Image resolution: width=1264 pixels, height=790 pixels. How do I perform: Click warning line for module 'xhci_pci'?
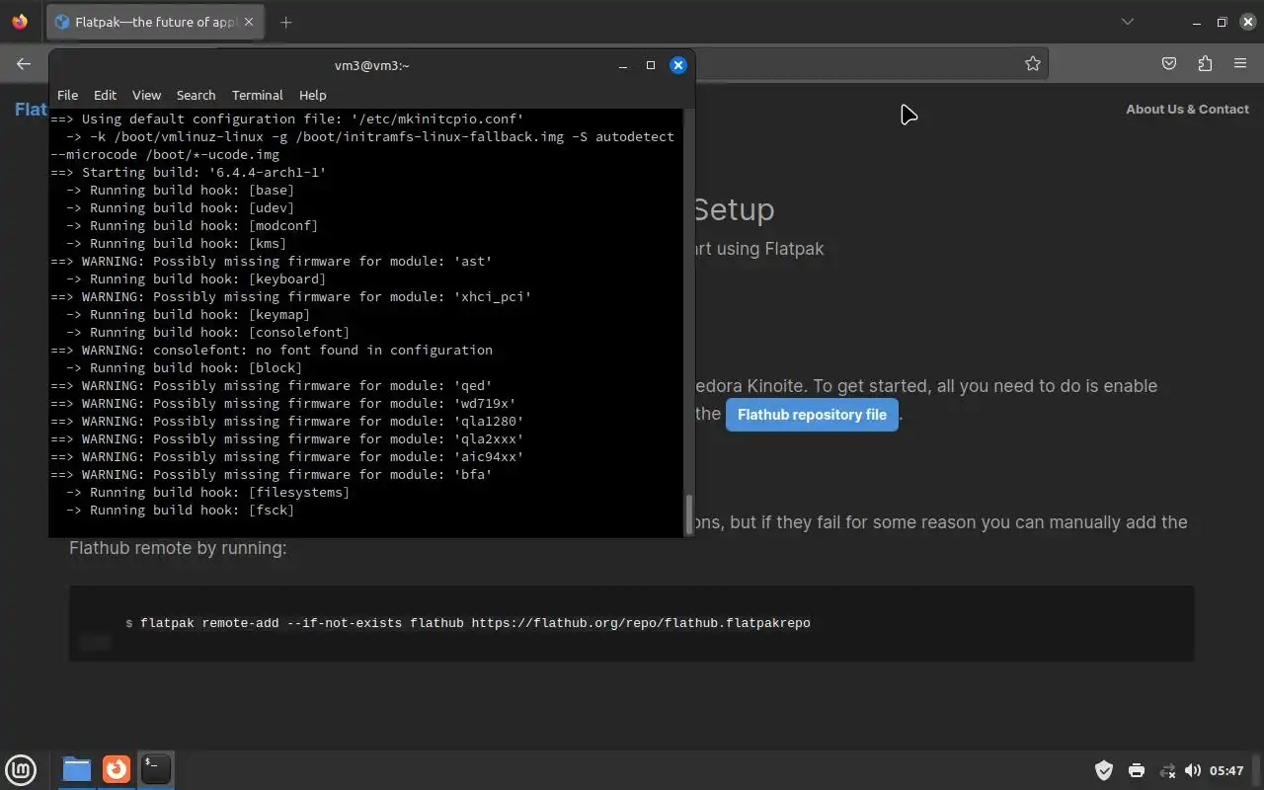pyautogui.click(x=291, y=296)
